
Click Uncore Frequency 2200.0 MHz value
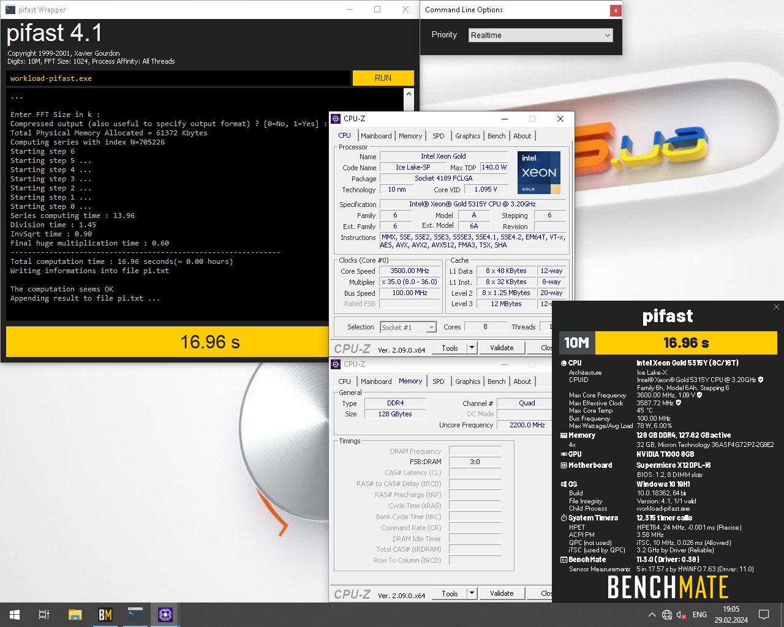coord(524,425)
